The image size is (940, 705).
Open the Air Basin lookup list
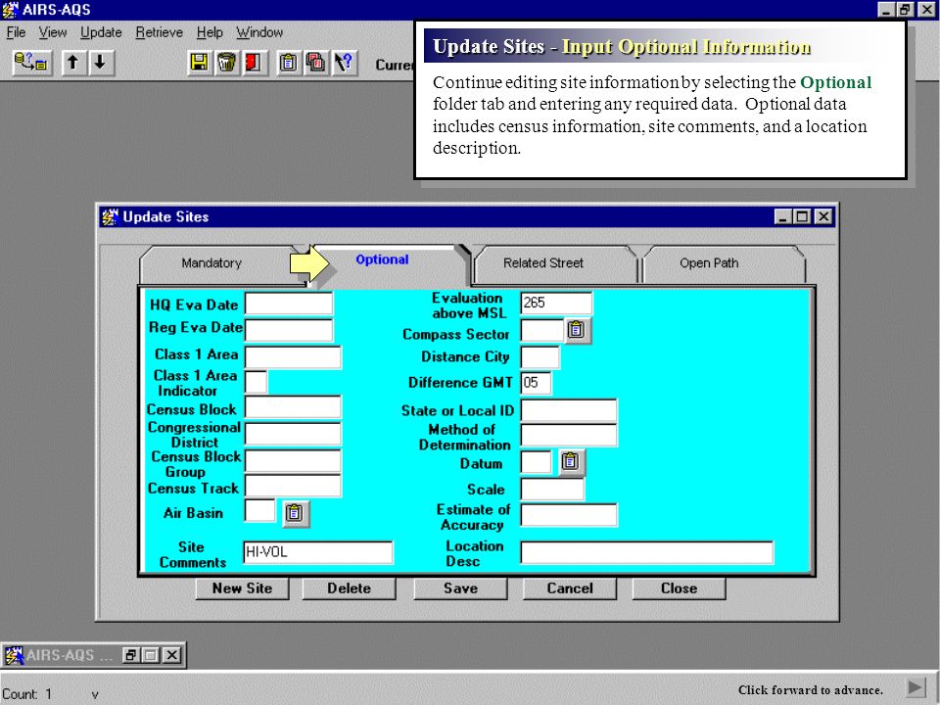(x=295, y=513)
